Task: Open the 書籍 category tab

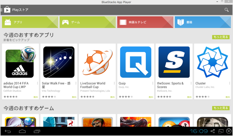Action: (203, 22)
